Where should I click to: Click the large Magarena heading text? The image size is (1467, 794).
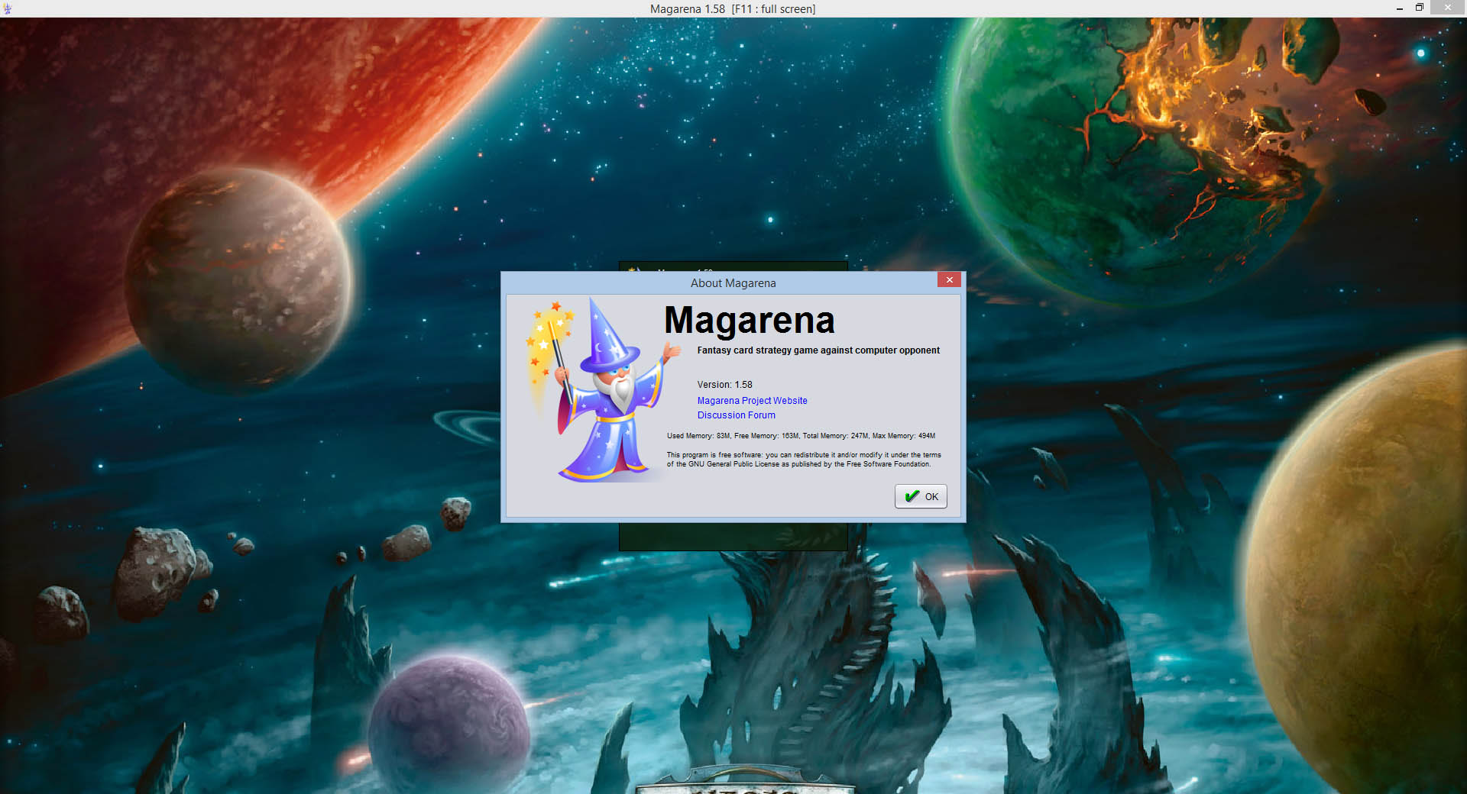coord(749,321)
